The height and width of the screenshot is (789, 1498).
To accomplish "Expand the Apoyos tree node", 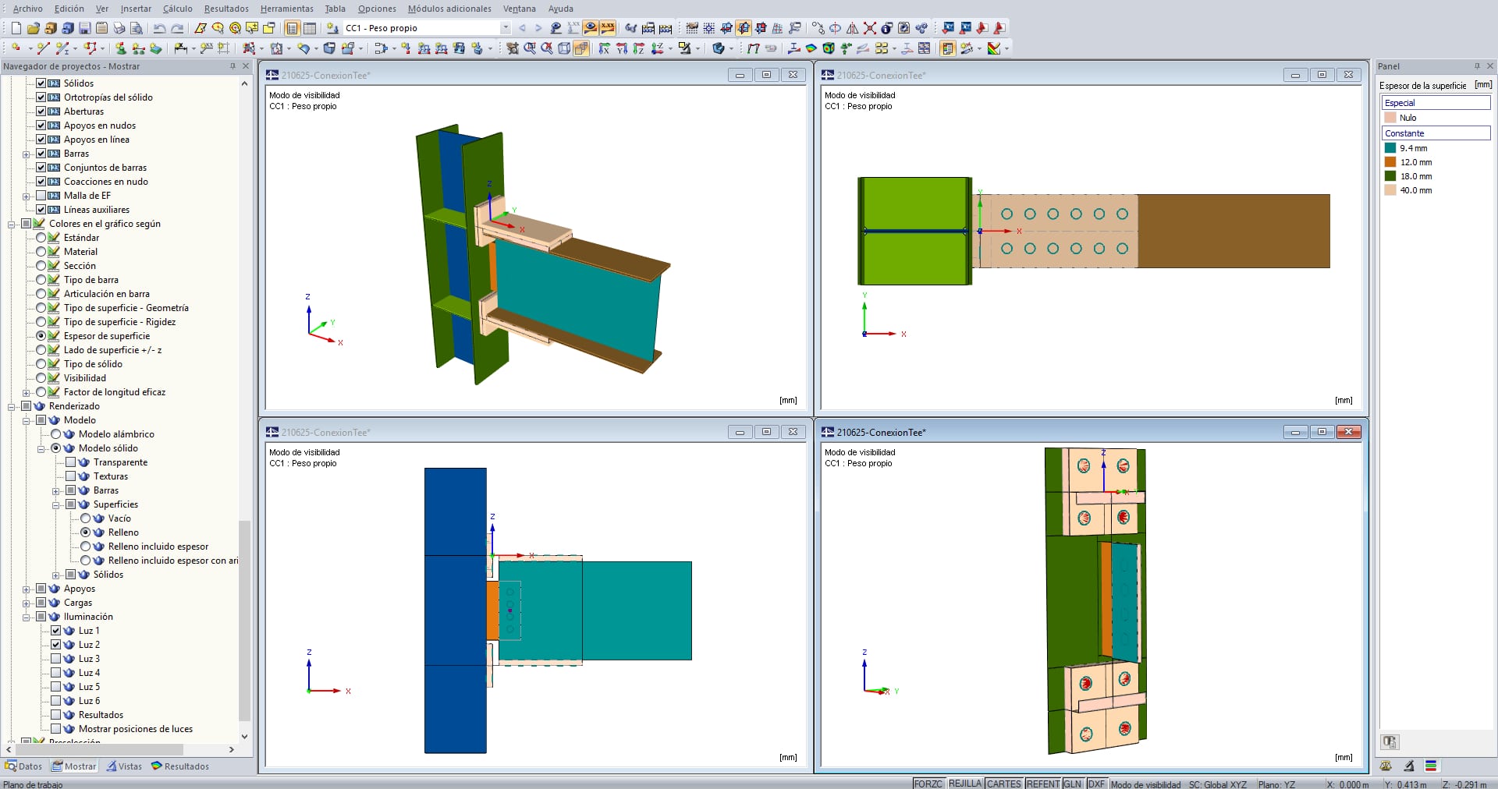I will click(27, 589).
